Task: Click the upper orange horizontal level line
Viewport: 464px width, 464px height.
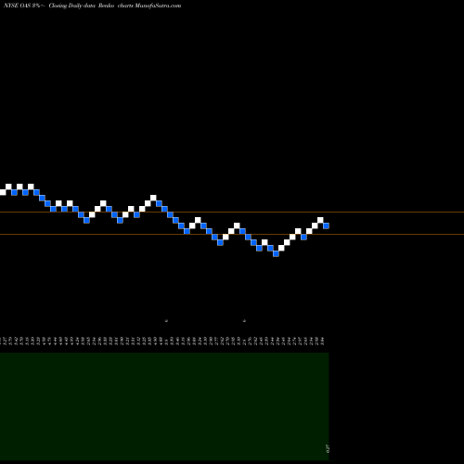Action: (x=232, y=213)
